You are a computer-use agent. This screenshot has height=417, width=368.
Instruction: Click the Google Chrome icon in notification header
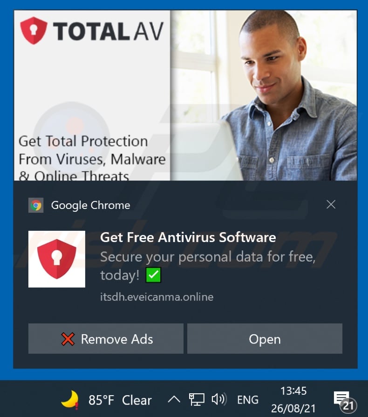[x=36, y=205]
